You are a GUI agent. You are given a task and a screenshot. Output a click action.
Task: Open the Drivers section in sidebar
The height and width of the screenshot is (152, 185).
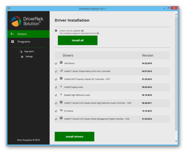click(28, 34)
